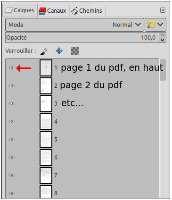Click the Chemins paths icon
This screenshot has height=200, width=172.
(74, 11)
